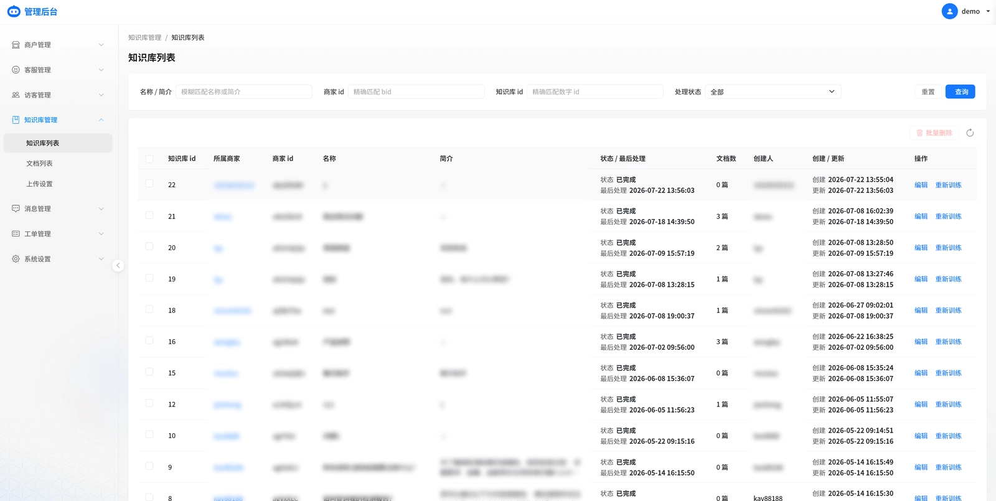Refresh the table with the reload icon
996x501 pixels.
pos(970,133)
